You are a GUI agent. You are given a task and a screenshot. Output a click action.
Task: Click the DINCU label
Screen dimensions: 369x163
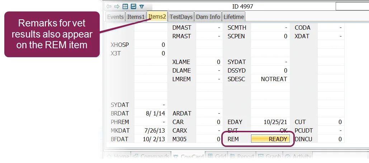coord(303,139)
